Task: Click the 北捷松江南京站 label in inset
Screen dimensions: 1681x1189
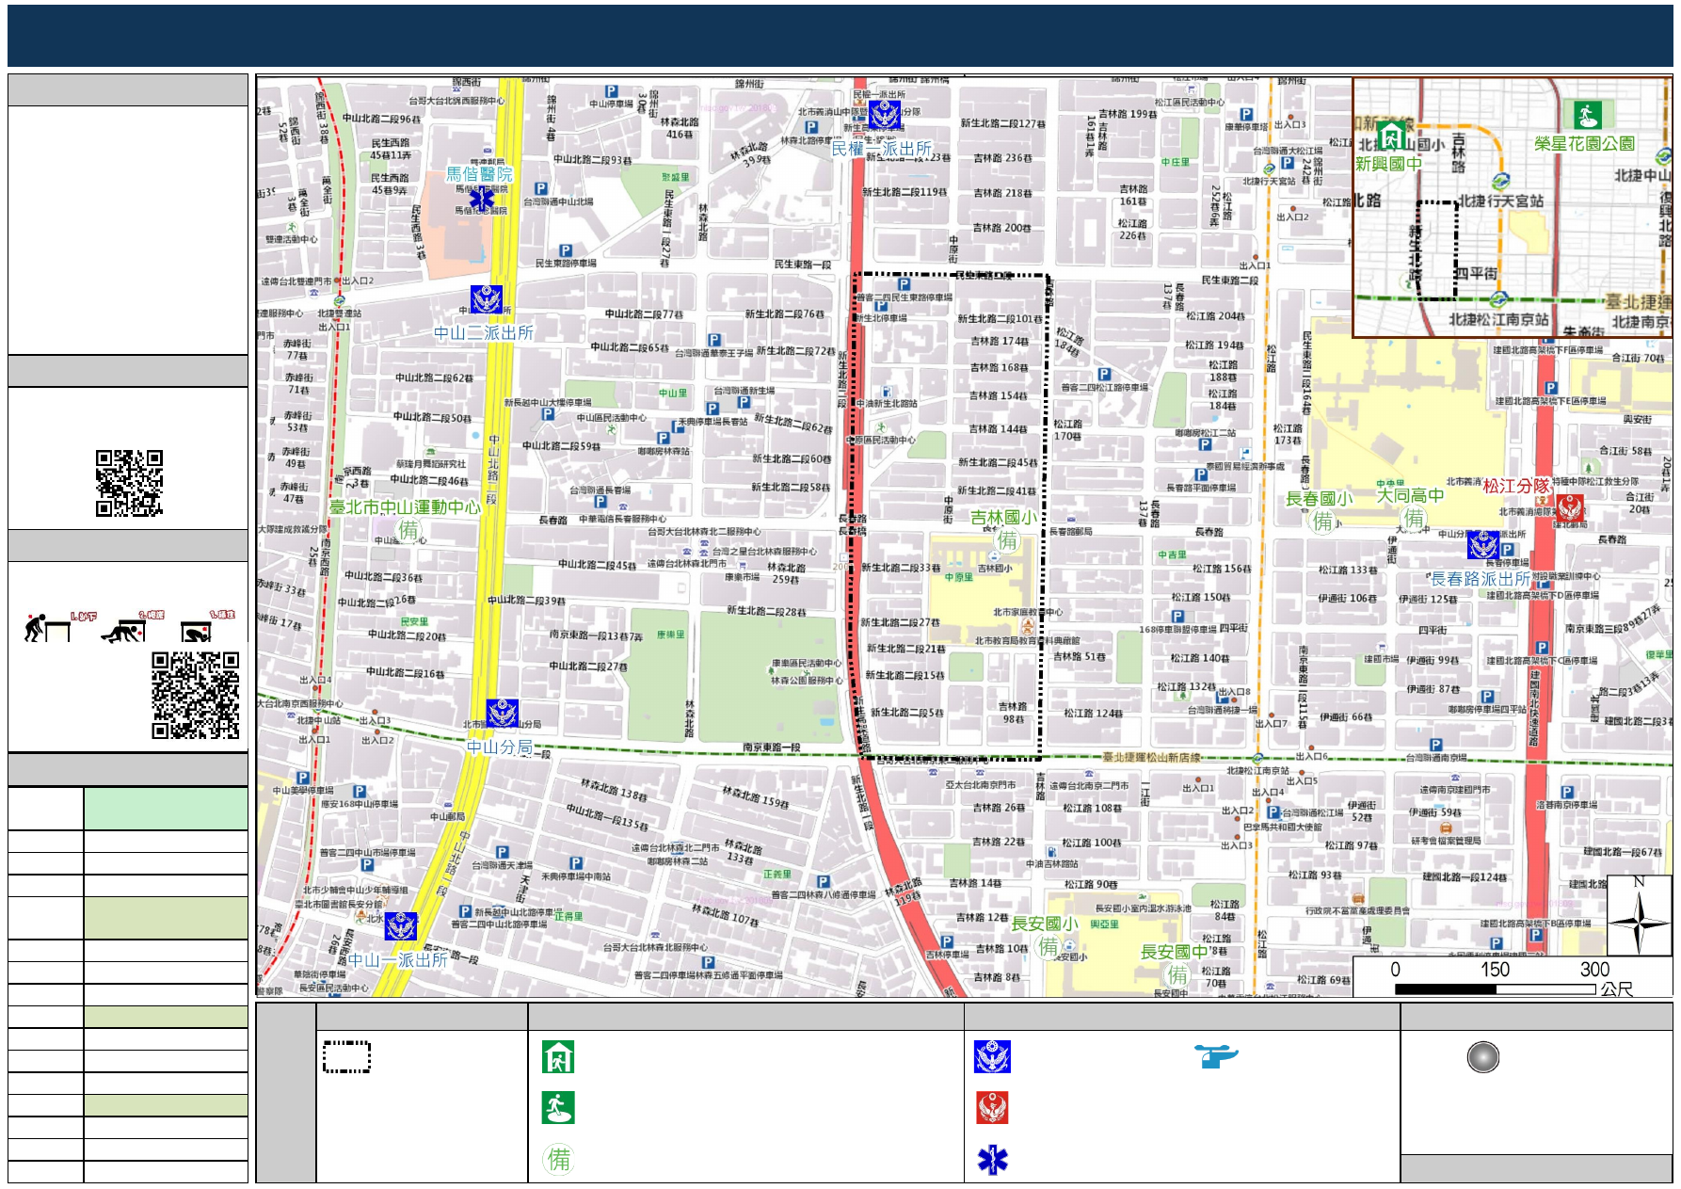Action: 1498,319
